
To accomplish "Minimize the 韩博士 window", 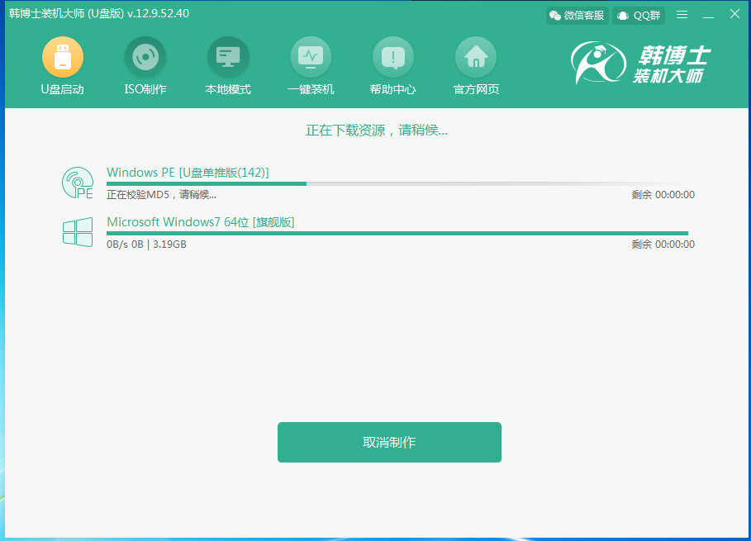I will point(708,15).
